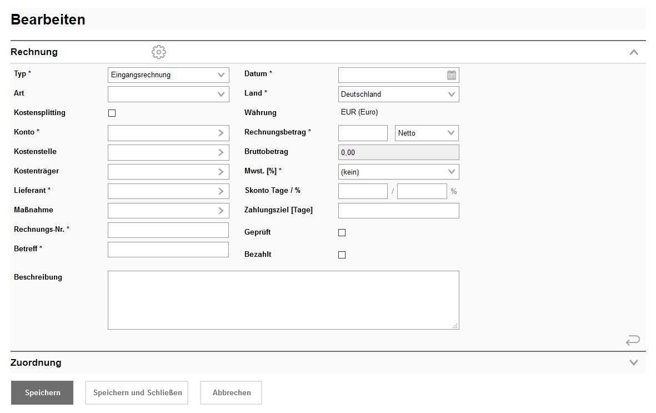This screenshot has width=656, height=413.
Task: Open the Datum calendar picker
Action: click(452, 75)
